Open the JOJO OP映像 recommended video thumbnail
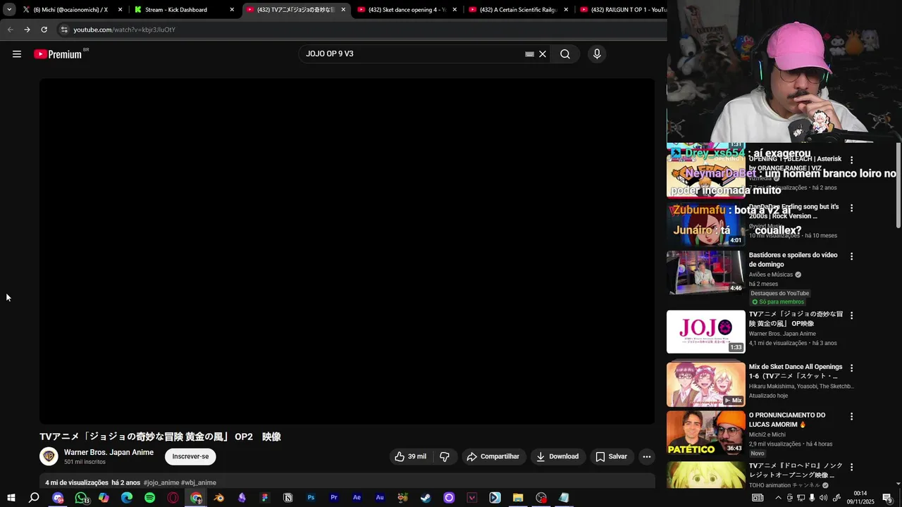 (705, 332)
